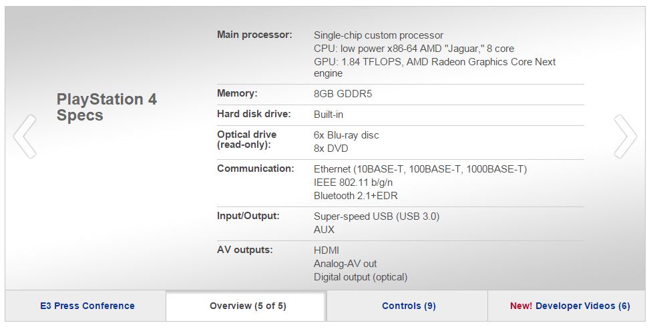Select the Overview (5 of 5) tab
The image size is (649, 329).
248,306
